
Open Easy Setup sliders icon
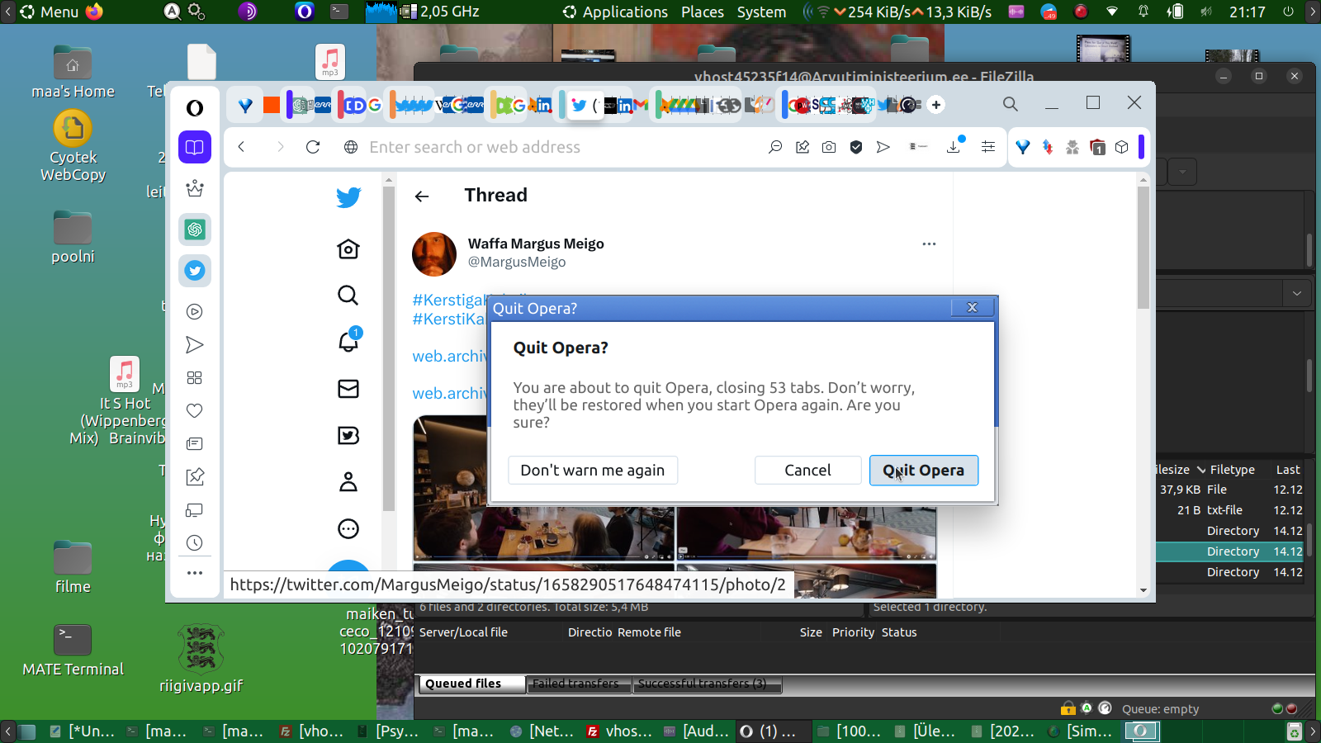pyautogui.click(x=987, y=147)
